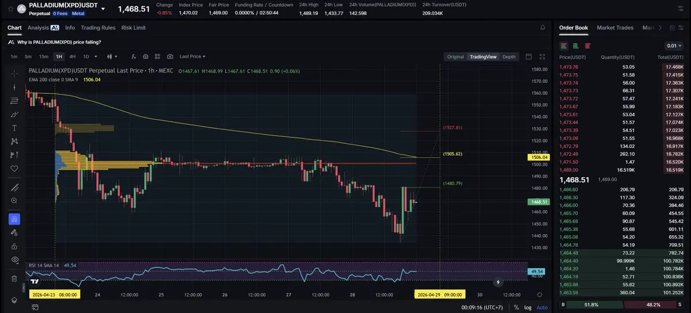Image resolution: width=691 pixels, height=313 pixels.
Task: Switch to 1m timeframe
Action: (14, 56)
